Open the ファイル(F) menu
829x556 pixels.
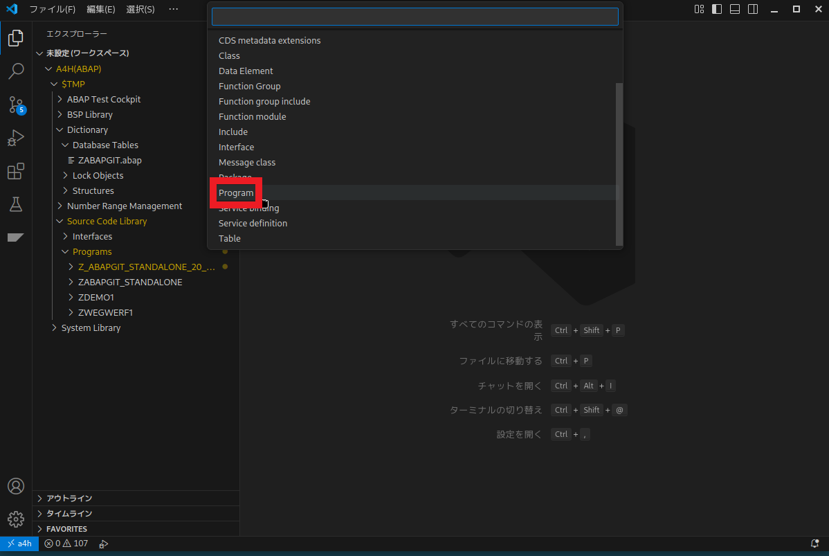[x=53, y=9]
